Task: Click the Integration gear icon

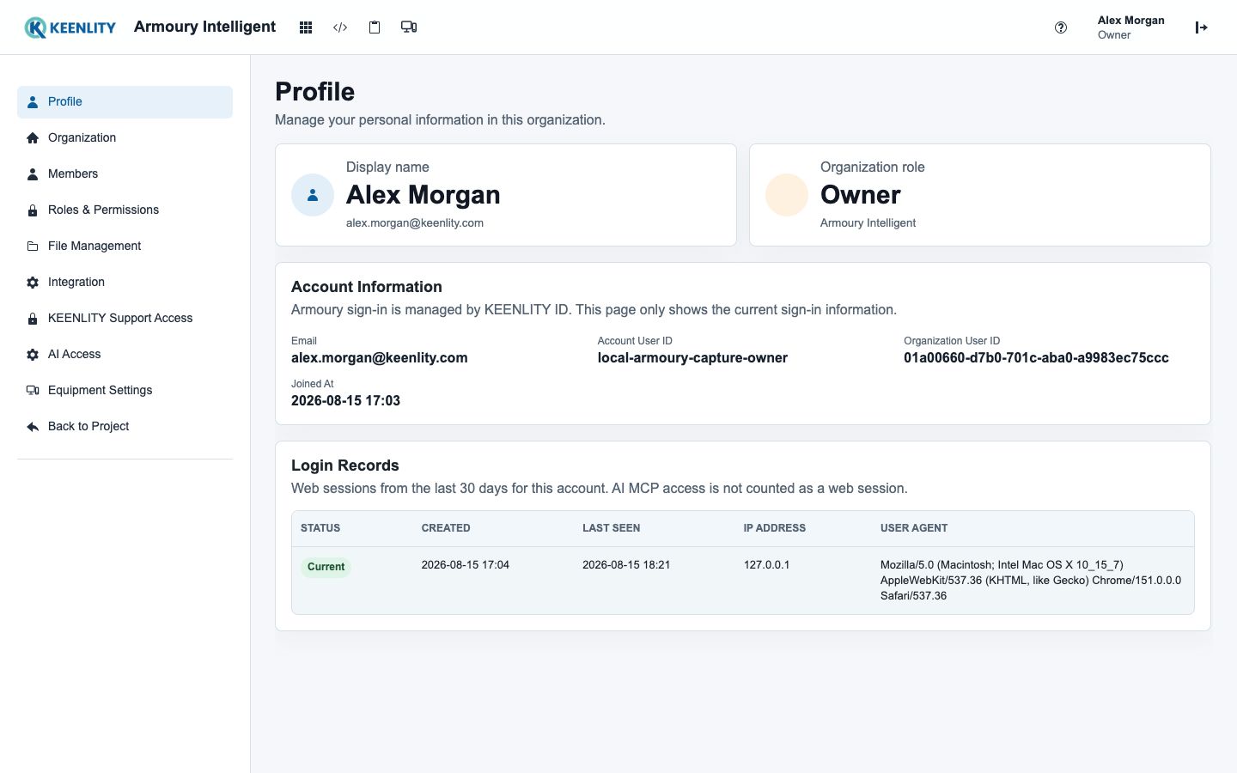Action: coord(33,282)
